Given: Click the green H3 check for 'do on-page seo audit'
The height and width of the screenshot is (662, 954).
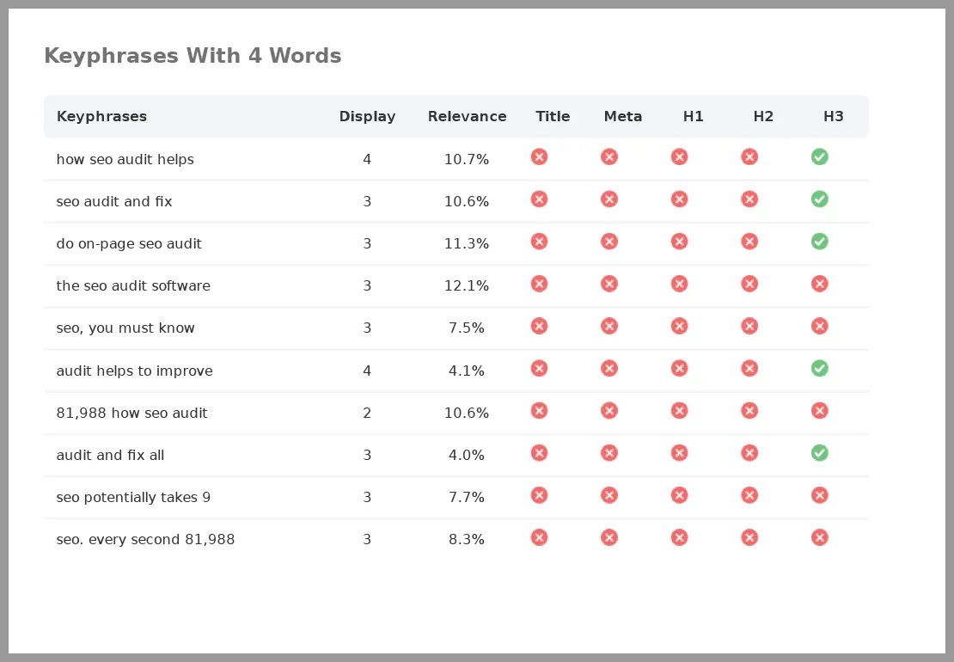Looking at the screenshot, I should [x=820, y=242].
